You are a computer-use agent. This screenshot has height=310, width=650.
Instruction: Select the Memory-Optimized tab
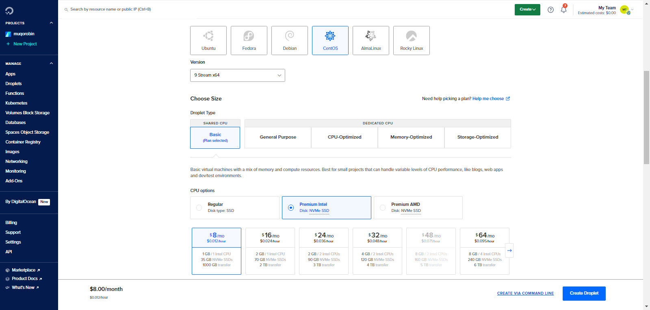click(411, 137)
